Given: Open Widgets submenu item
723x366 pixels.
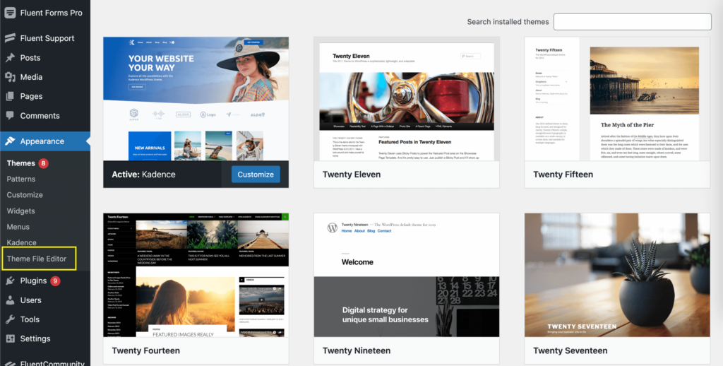Looking at the screenshot, I should 20,211.
